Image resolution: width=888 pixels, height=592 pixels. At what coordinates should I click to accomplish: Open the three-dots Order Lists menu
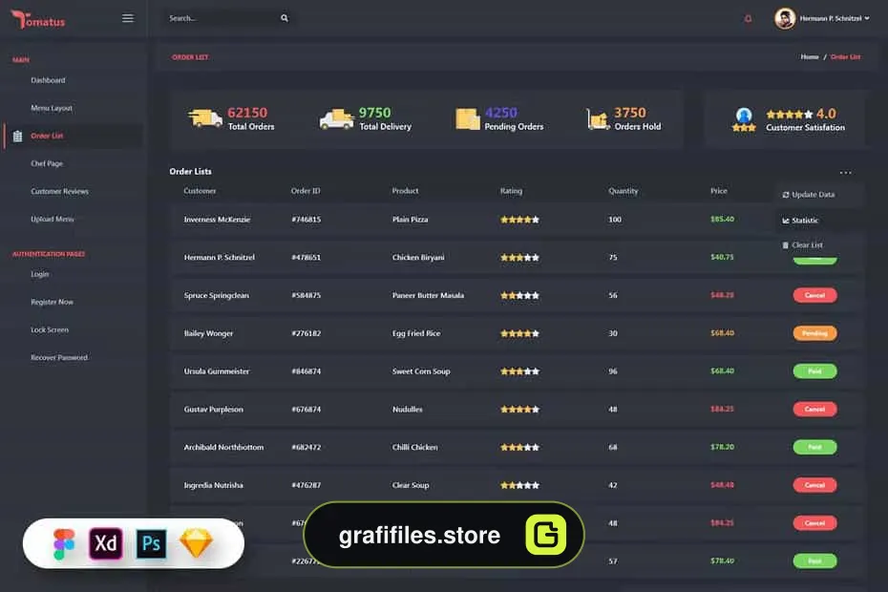point(846,172)
